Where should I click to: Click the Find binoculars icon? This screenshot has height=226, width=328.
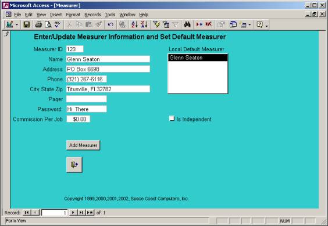pos(187,24)
